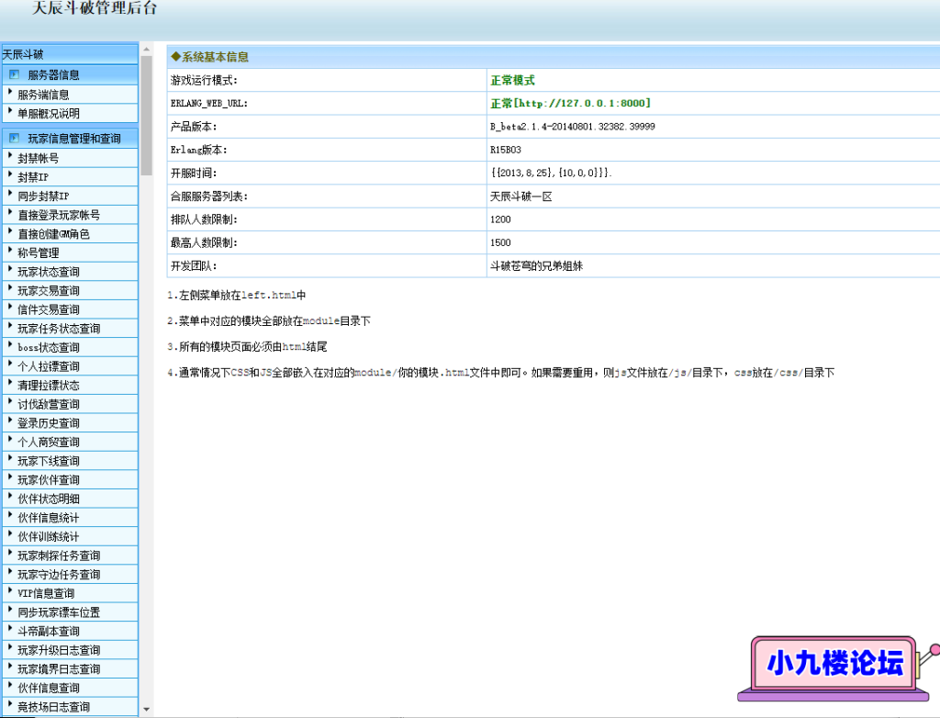Click the sidebar scrollbar thumb

[x=146, y=115]
